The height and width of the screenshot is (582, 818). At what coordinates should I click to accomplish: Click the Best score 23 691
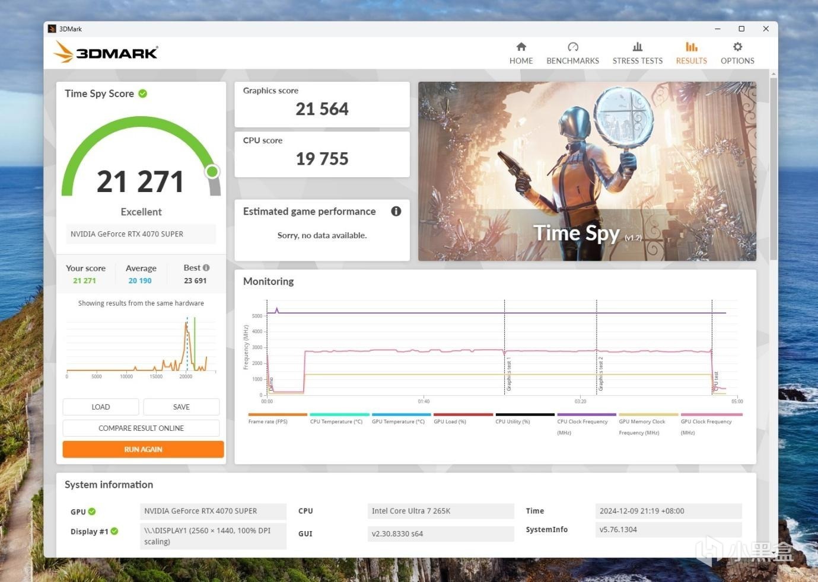pyautogui.click(x=195, y=281)
